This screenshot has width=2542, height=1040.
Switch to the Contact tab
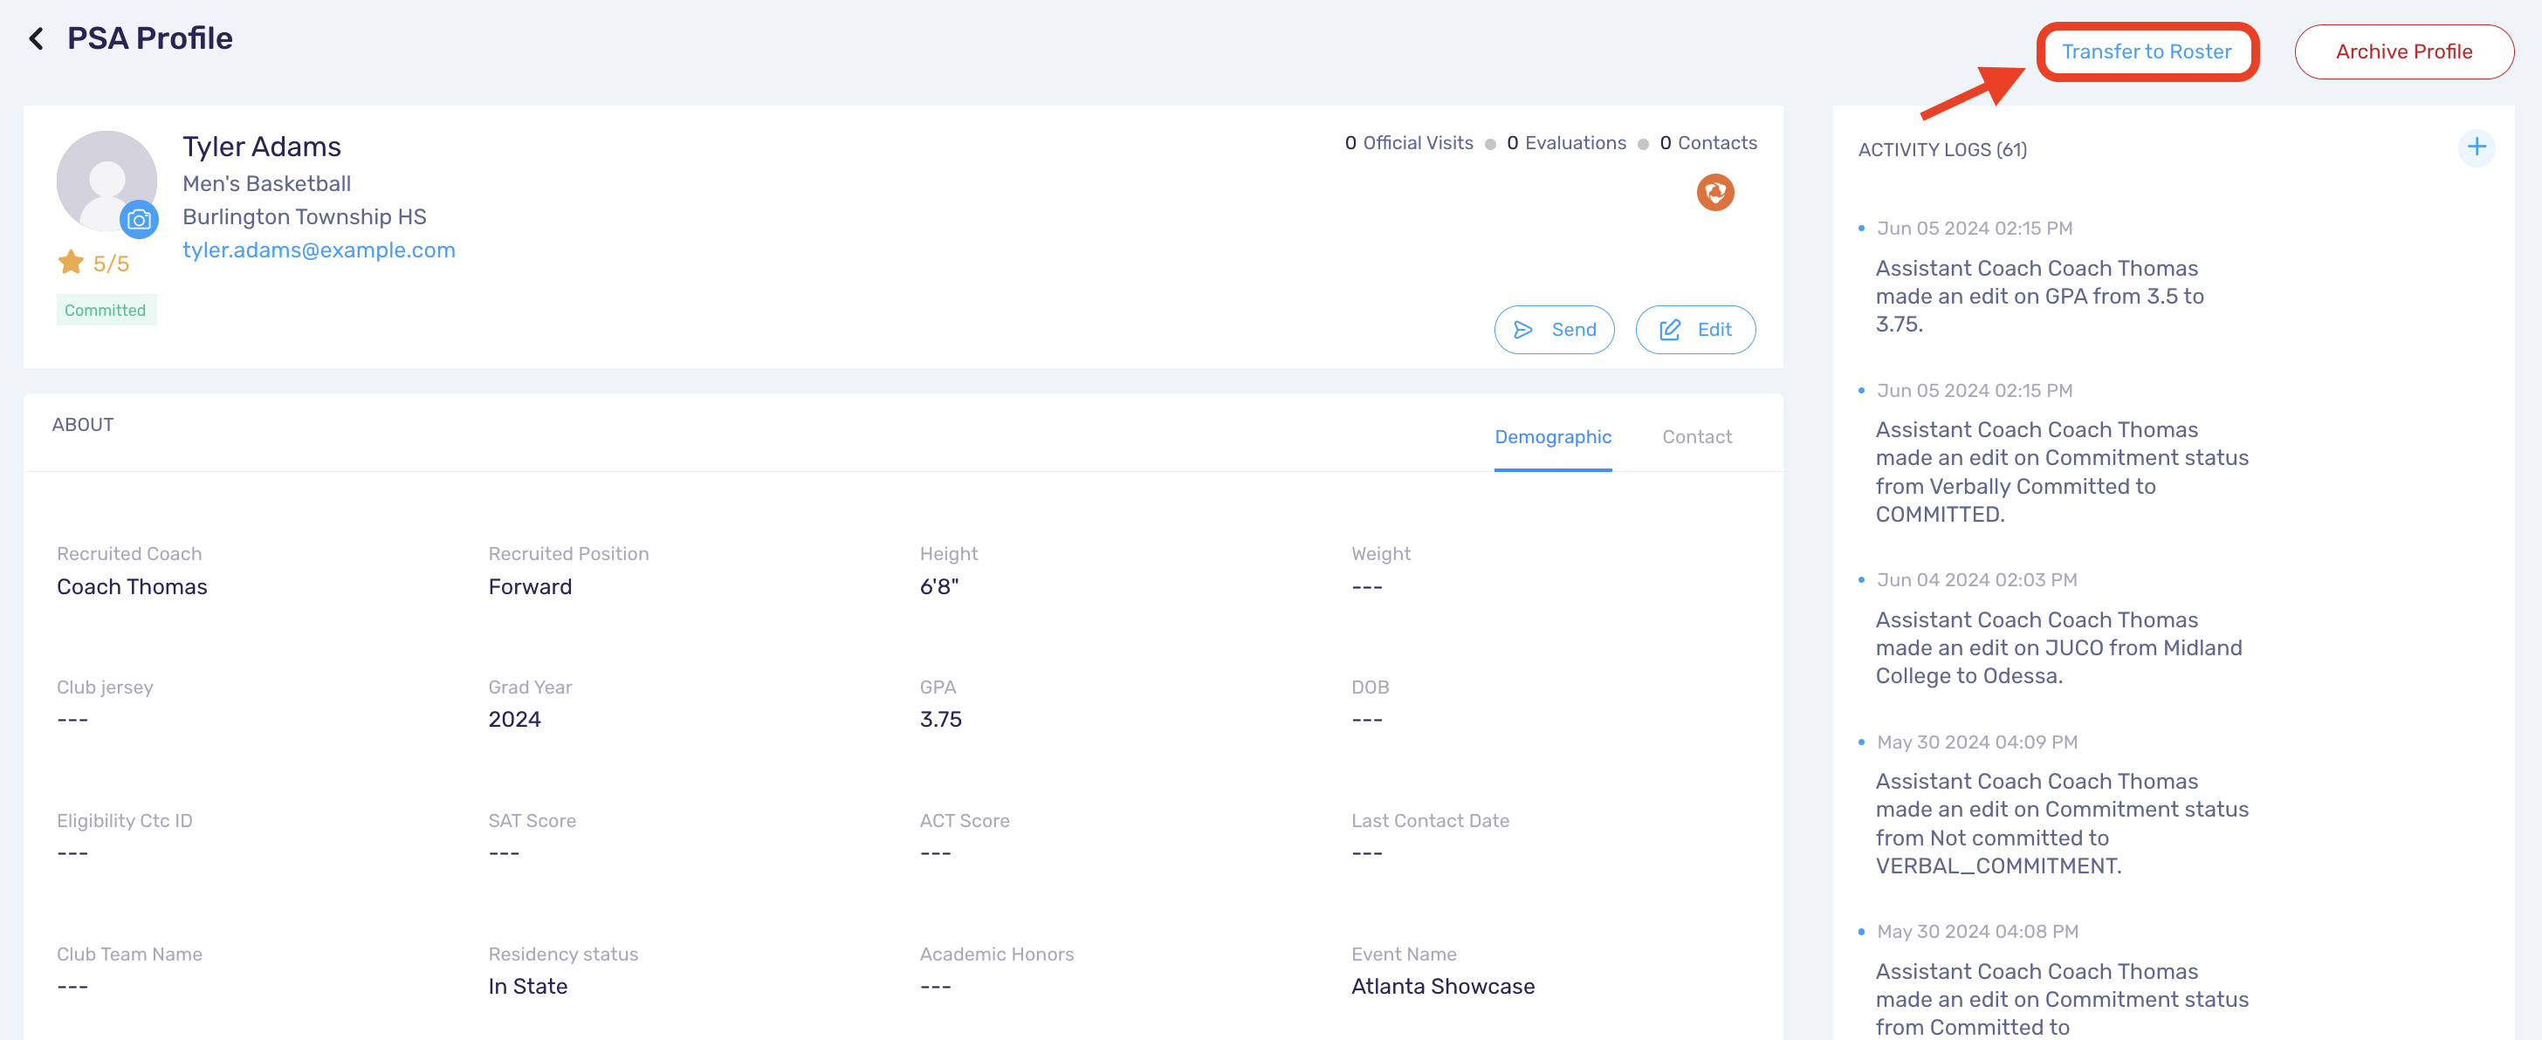click(x=1696, y=437)
